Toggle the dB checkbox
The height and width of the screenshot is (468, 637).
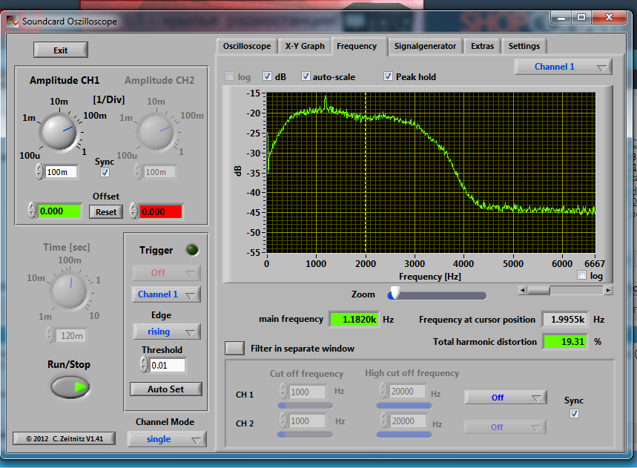[x=267, y=76]
